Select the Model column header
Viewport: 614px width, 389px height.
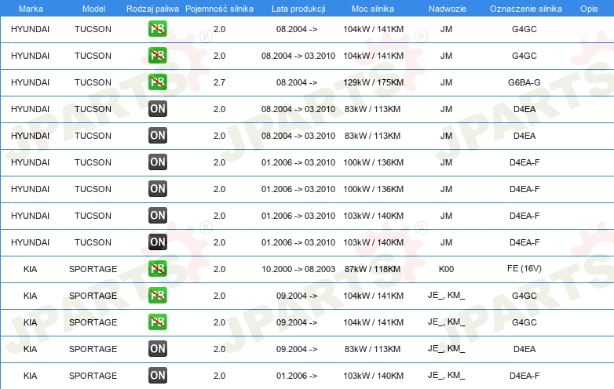[93, 8]
